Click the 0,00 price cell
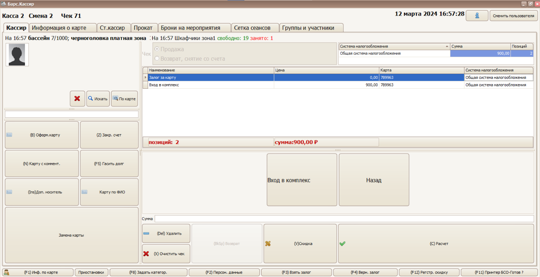Screen dimensions: 540x277 (x=326, y=77)
